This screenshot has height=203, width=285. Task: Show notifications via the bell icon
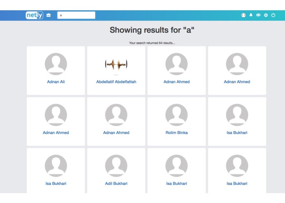[x=251, y=15]
